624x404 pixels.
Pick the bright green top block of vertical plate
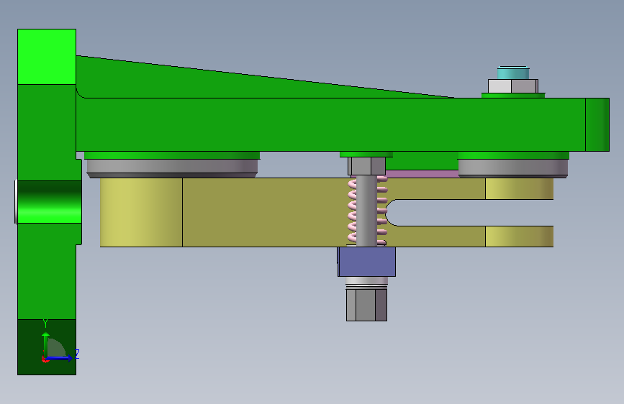pos(47,57)
